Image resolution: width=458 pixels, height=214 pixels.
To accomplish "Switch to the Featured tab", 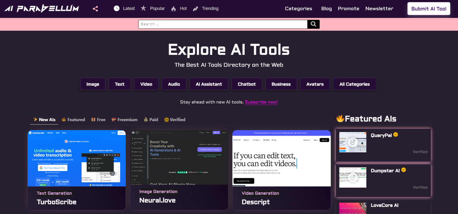I will click(x=73, y=120).
